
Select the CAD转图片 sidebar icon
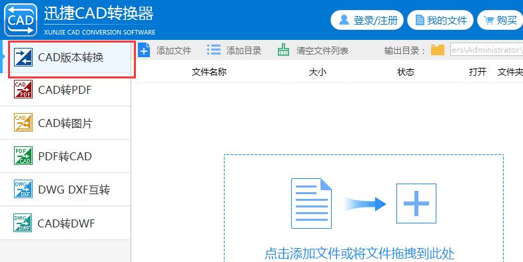(23, 122)
